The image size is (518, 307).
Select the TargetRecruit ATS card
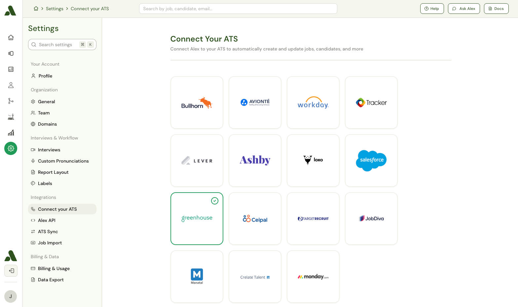[x=313, y=219]
